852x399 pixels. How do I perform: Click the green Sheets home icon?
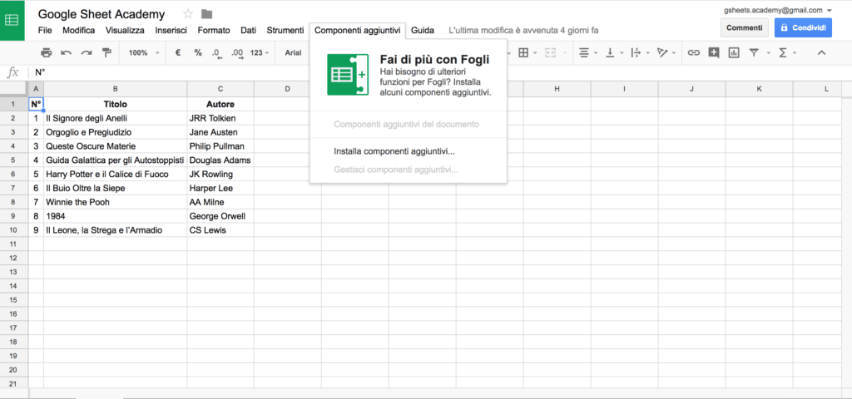click(x=12, y=21)
